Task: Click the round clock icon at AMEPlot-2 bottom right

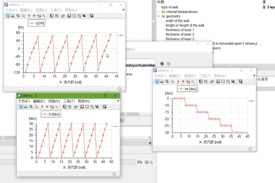Action: (114, 174)
